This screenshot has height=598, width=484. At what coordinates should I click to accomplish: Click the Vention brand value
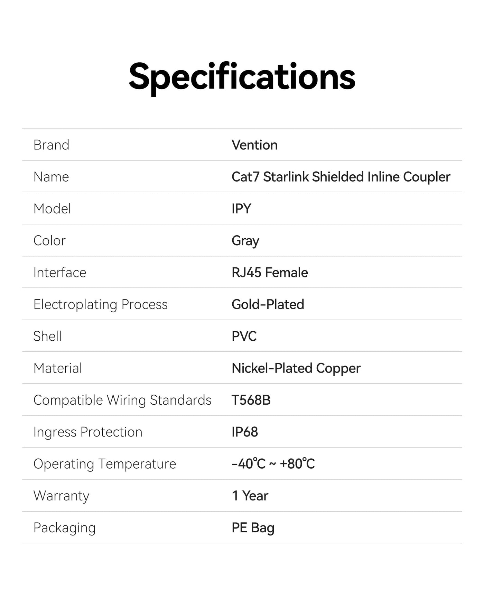(x=254, y=145)
